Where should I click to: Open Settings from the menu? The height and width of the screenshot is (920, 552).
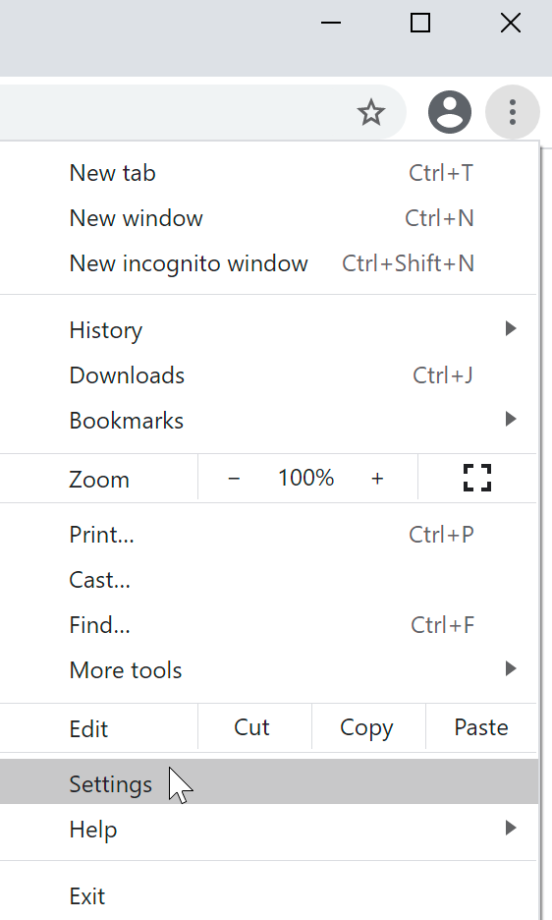(269, 781)
